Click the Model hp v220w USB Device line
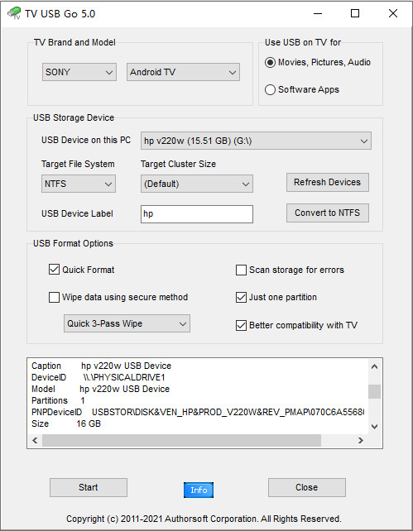The width and height of the screenshot is (413, 531). click(100, 389)
